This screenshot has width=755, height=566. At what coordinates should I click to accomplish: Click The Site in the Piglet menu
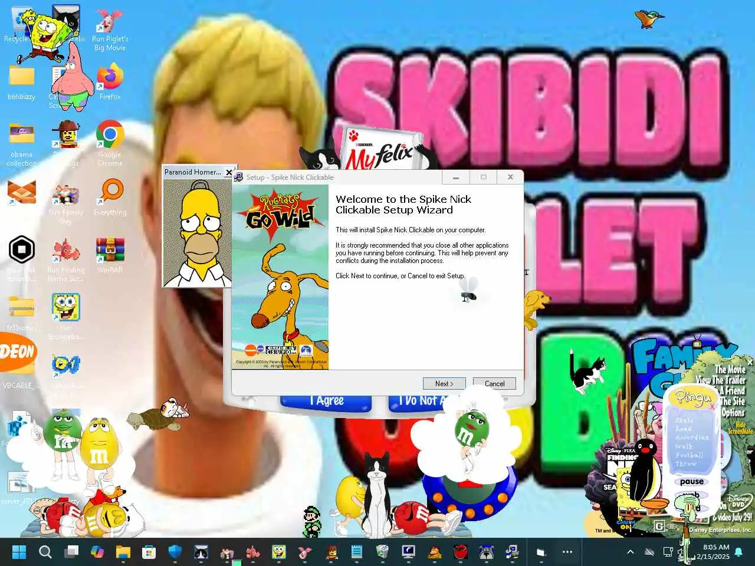pyautogui.click(x=732, y=402)
